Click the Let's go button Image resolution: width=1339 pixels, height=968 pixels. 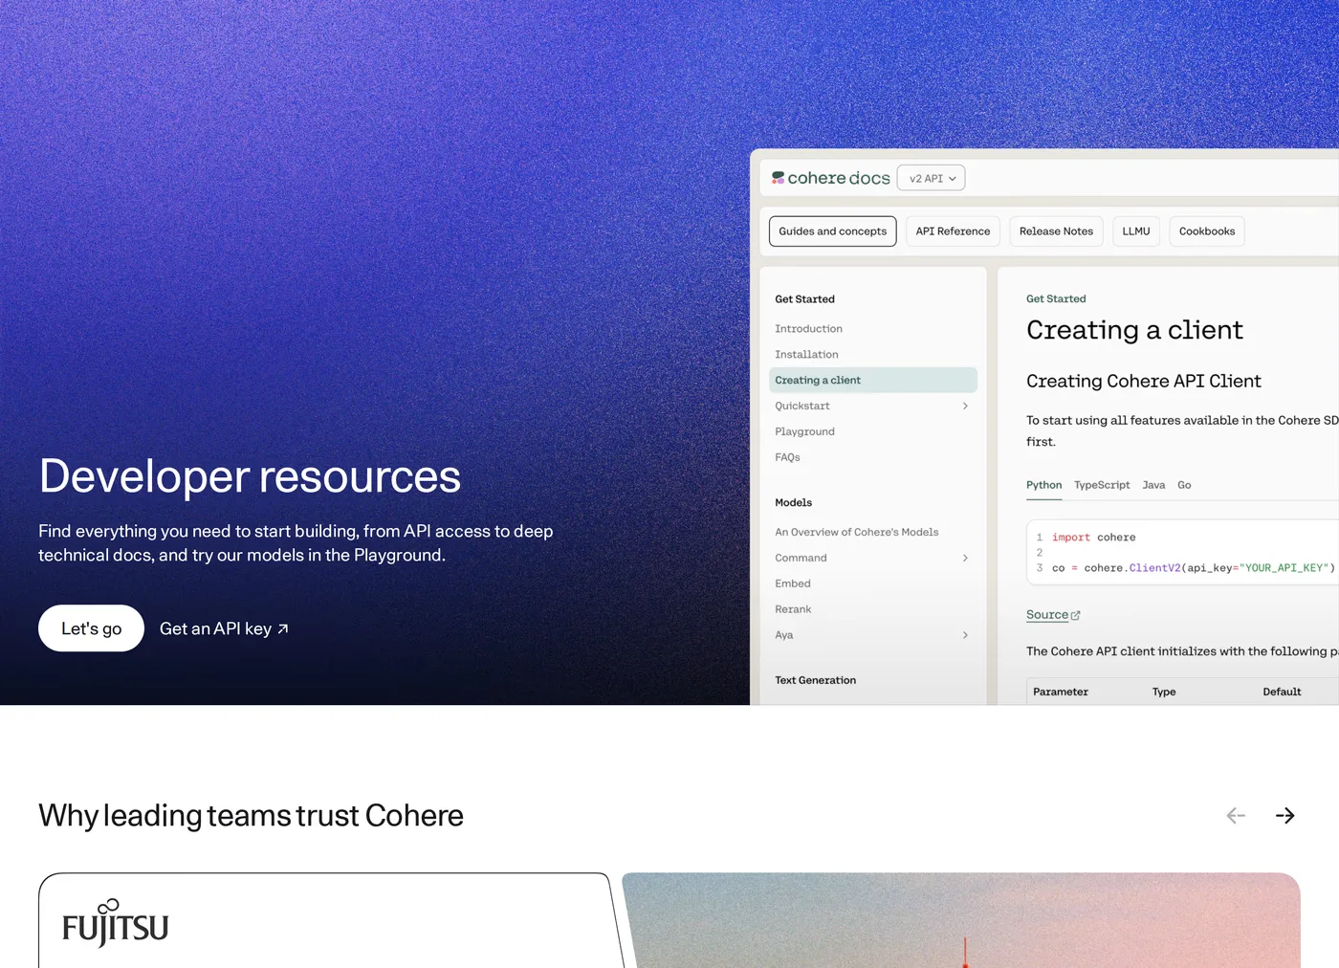[91, 628]
